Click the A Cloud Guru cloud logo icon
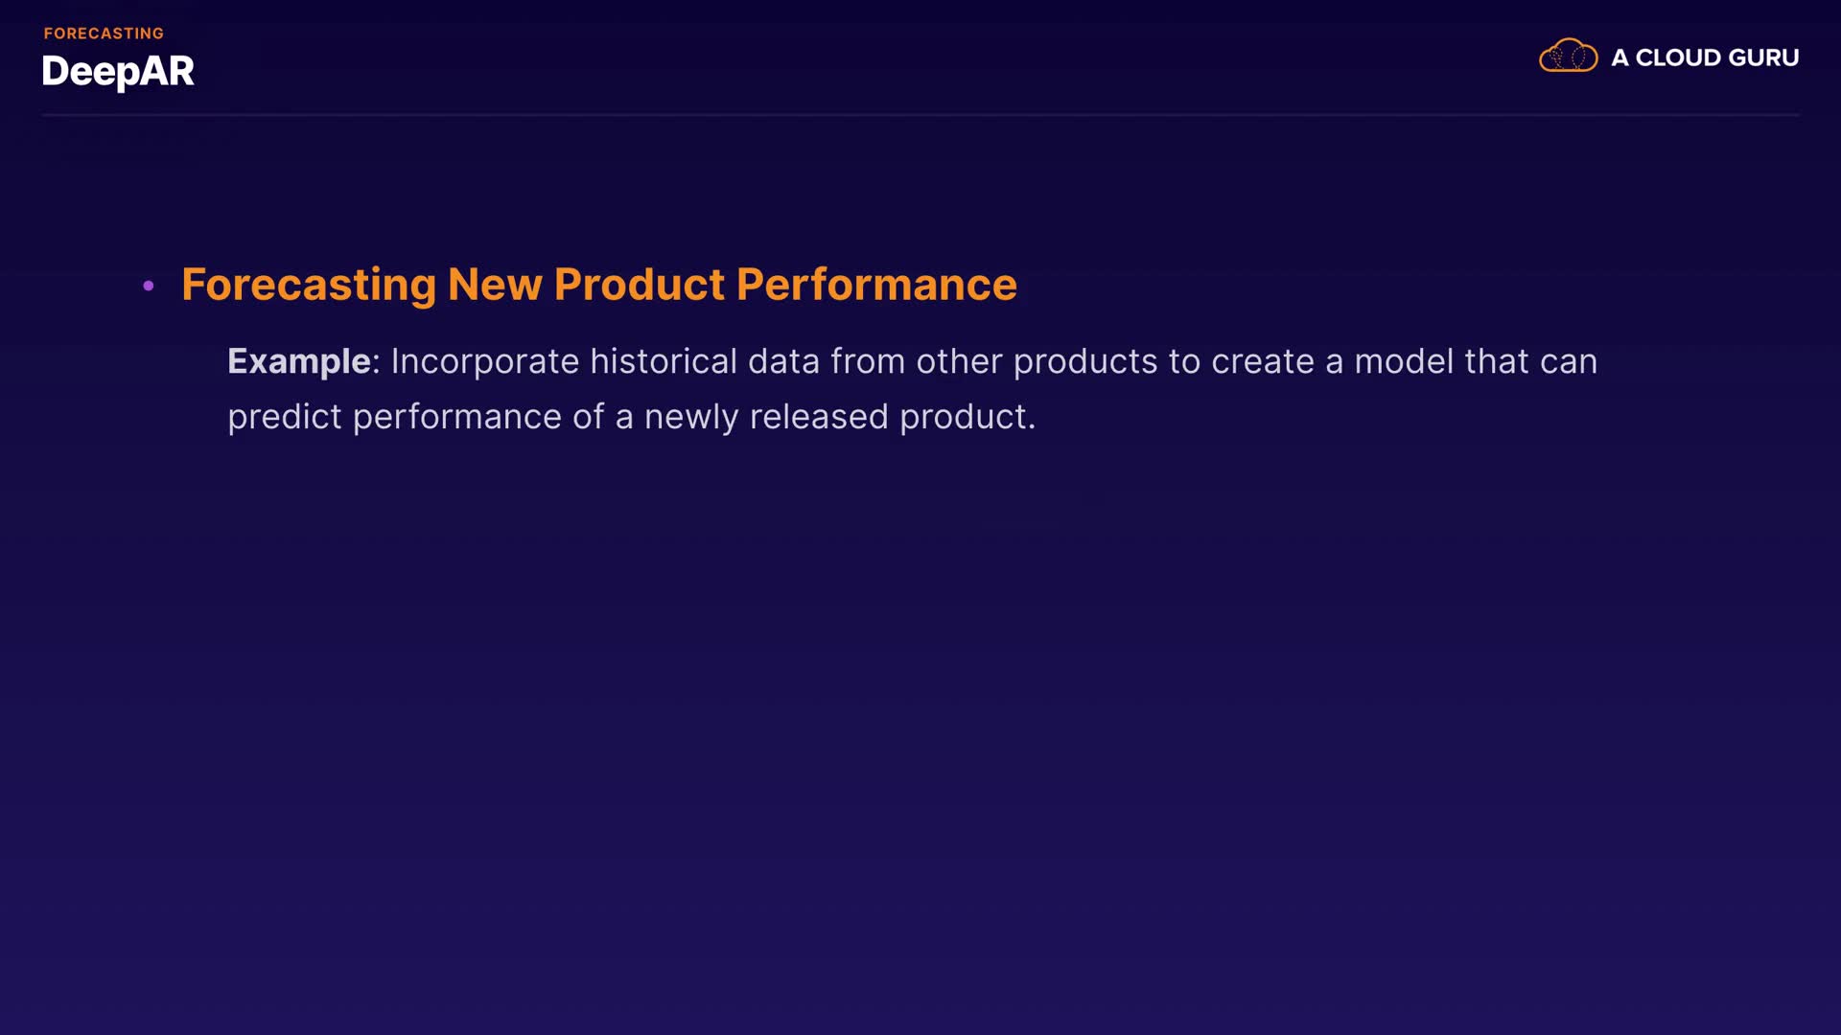Image resolution: width=1841 pixels, height=1035 pixels. coord(1568,57)
